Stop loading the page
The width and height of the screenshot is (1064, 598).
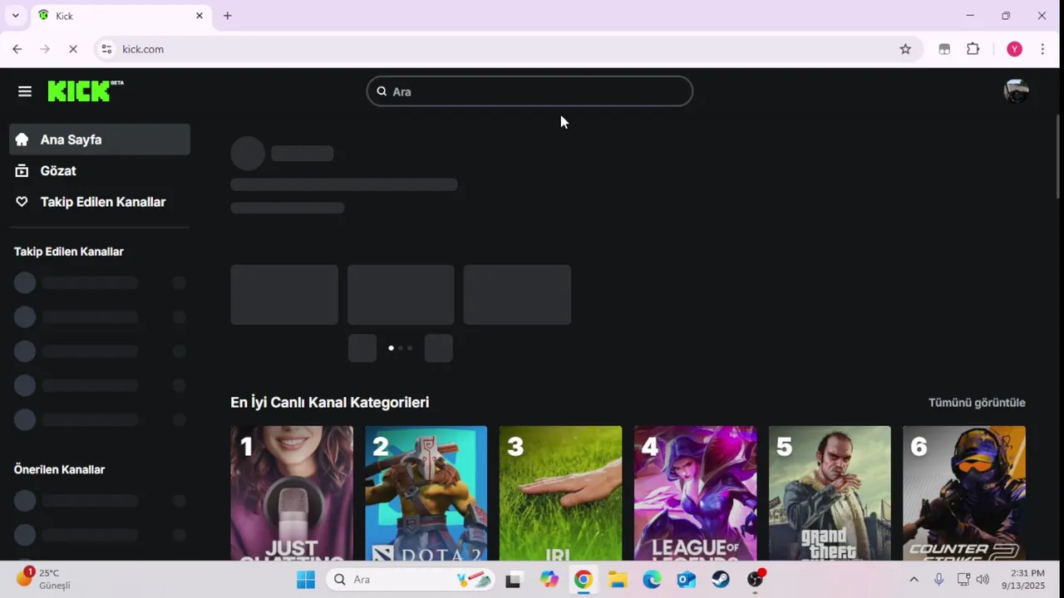73,49
